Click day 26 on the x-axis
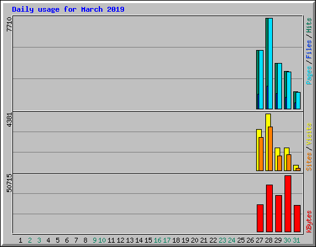Viewport: 316px width, 247px height. 250,240
